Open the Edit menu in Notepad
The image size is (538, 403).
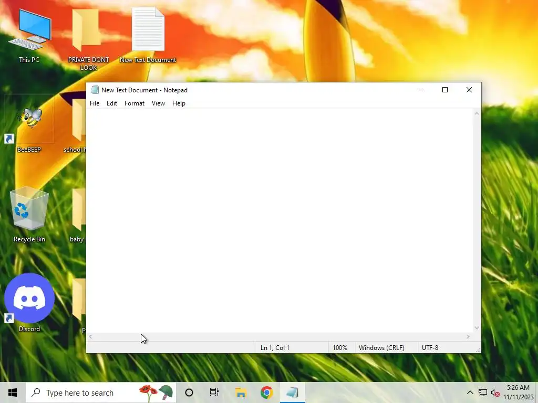coord(112,103)
